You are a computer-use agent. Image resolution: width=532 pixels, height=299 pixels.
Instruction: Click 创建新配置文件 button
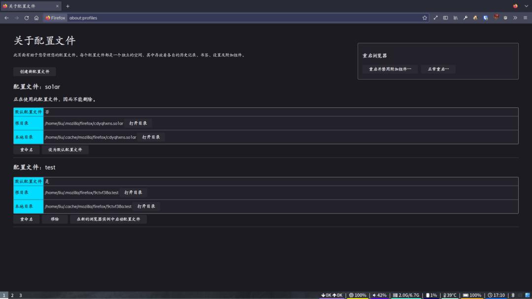(x=34, y=71)
